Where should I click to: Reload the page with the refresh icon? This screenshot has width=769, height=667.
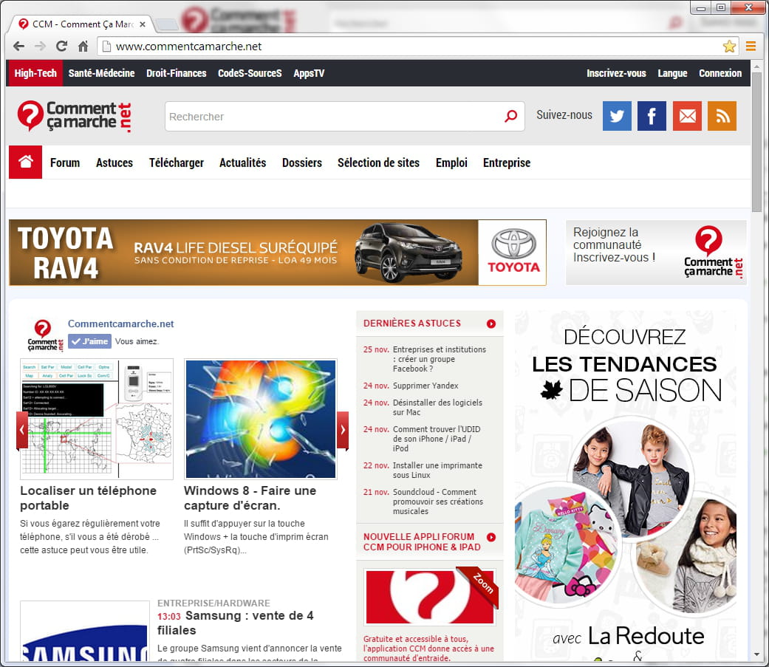61,46
